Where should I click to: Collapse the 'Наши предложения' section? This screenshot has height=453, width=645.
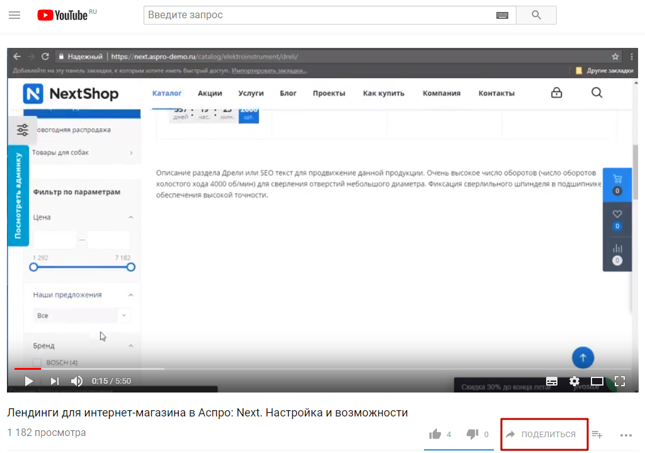[130, 295]
